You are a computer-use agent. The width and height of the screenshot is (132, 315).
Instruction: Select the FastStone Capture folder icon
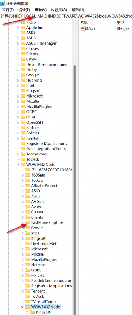[28, 223]
